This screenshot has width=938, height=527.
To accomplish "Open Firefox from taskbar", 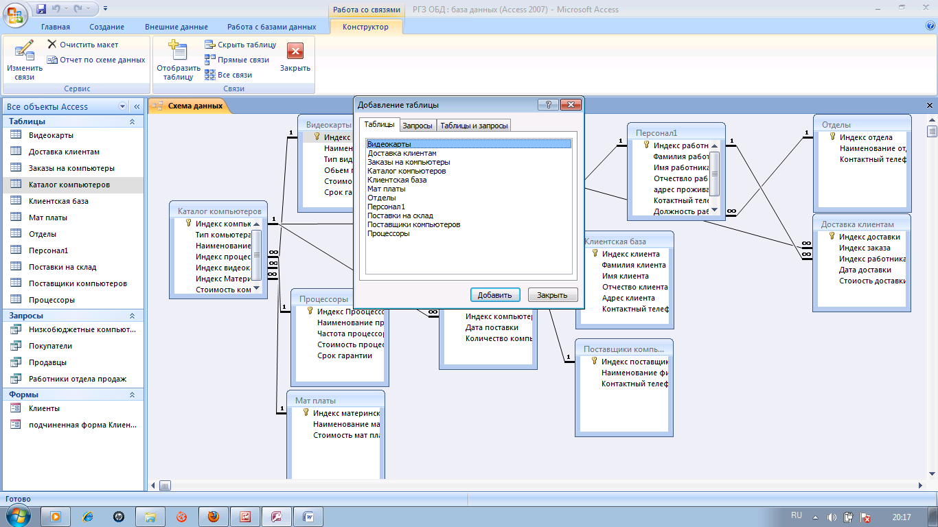I will tap(214, 517).
